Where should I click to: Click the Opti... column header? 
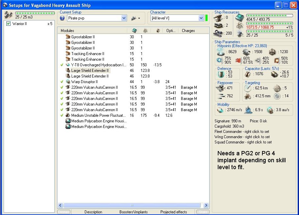click(171, 30)
